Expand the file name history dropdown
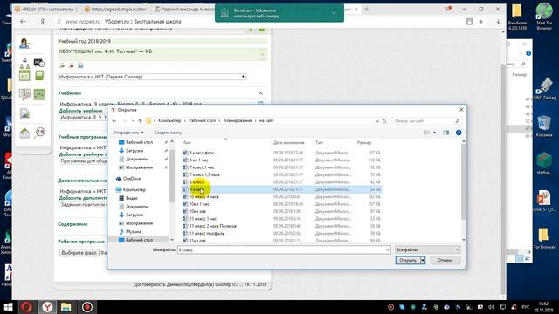559x314 pixels. point(388,250)
